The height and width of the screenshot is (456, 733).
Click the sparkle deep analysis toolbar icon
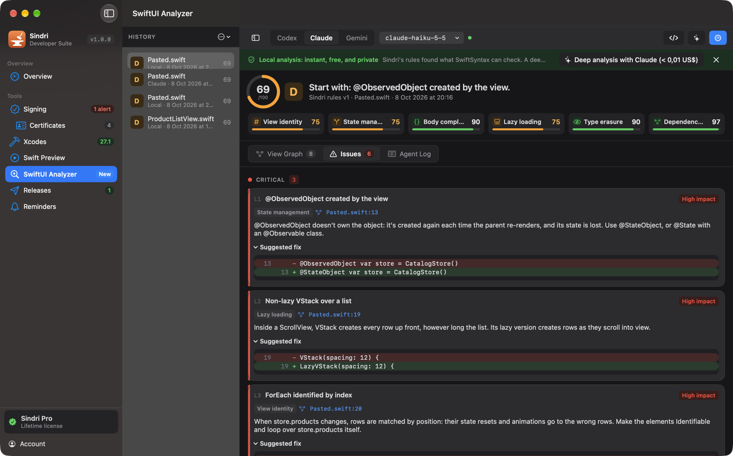pyautogui.click(x=696, y=38)
